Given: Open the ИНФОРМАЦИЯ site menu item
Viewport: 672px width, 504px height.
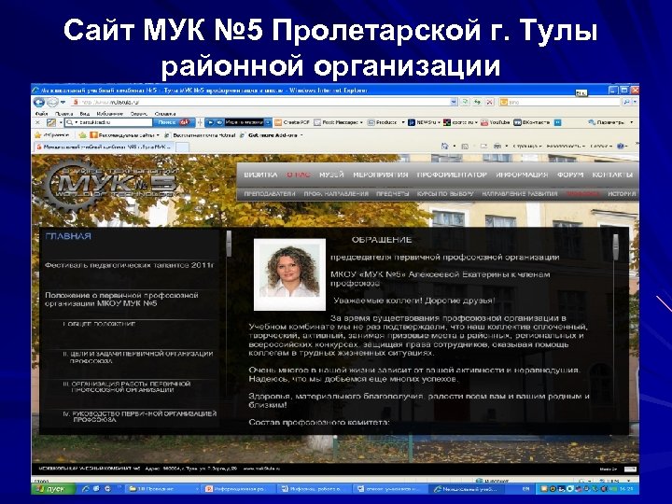Looking at the screenshot, I should pyautogui.click(x=522, y=175).
